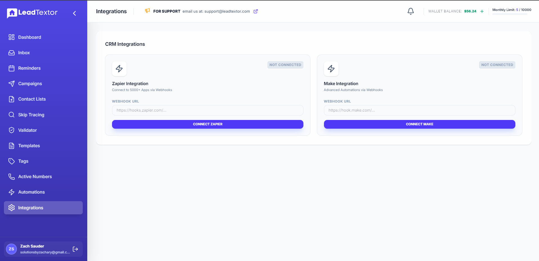Log out using the exit icon
This screenshot has width=539, height=261.
point(75,249)
